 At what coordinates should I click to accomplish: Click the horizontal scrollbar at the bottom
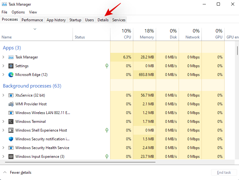tap(78, 162)
